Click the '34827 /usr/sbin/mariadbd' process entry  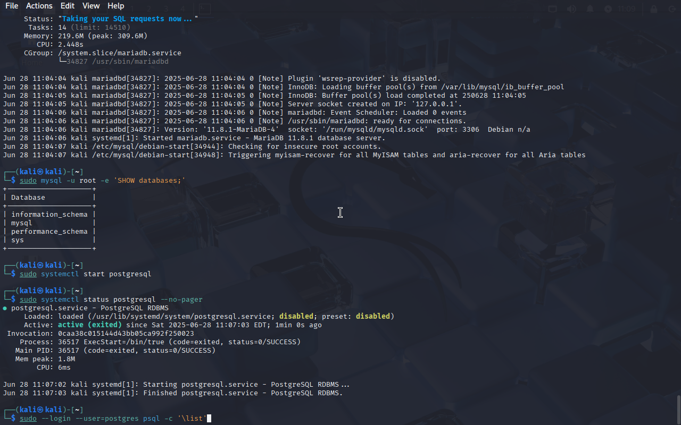[118, 62]
